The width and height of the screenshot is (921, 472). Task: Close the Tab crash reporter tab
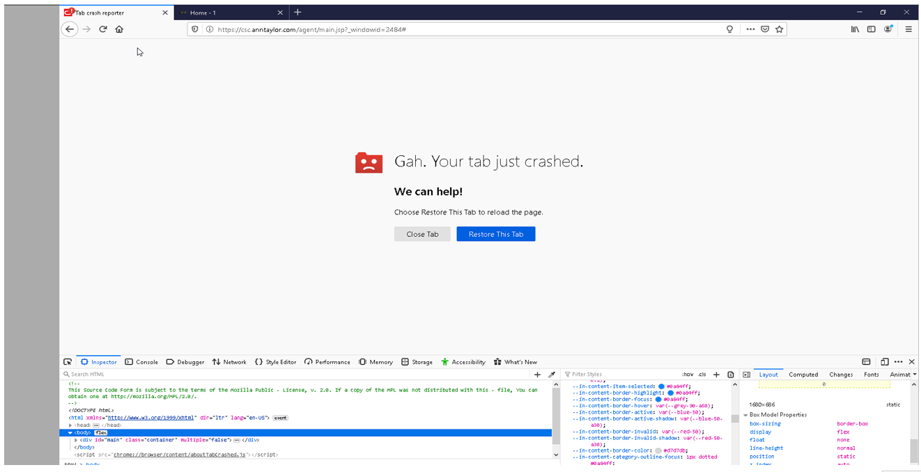tap(165, 13)
